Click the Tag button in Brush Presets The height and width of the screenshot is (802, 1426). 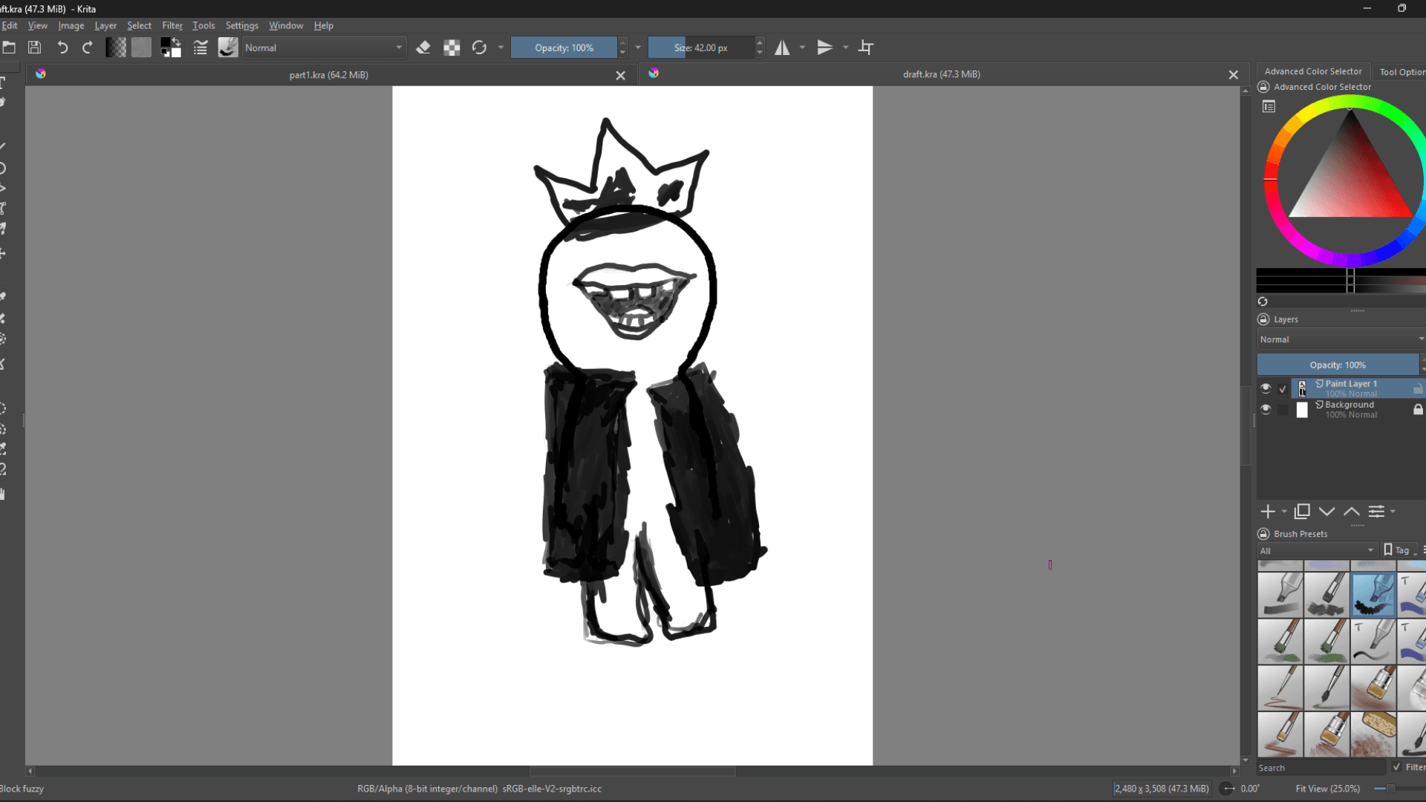point(1401,550)
